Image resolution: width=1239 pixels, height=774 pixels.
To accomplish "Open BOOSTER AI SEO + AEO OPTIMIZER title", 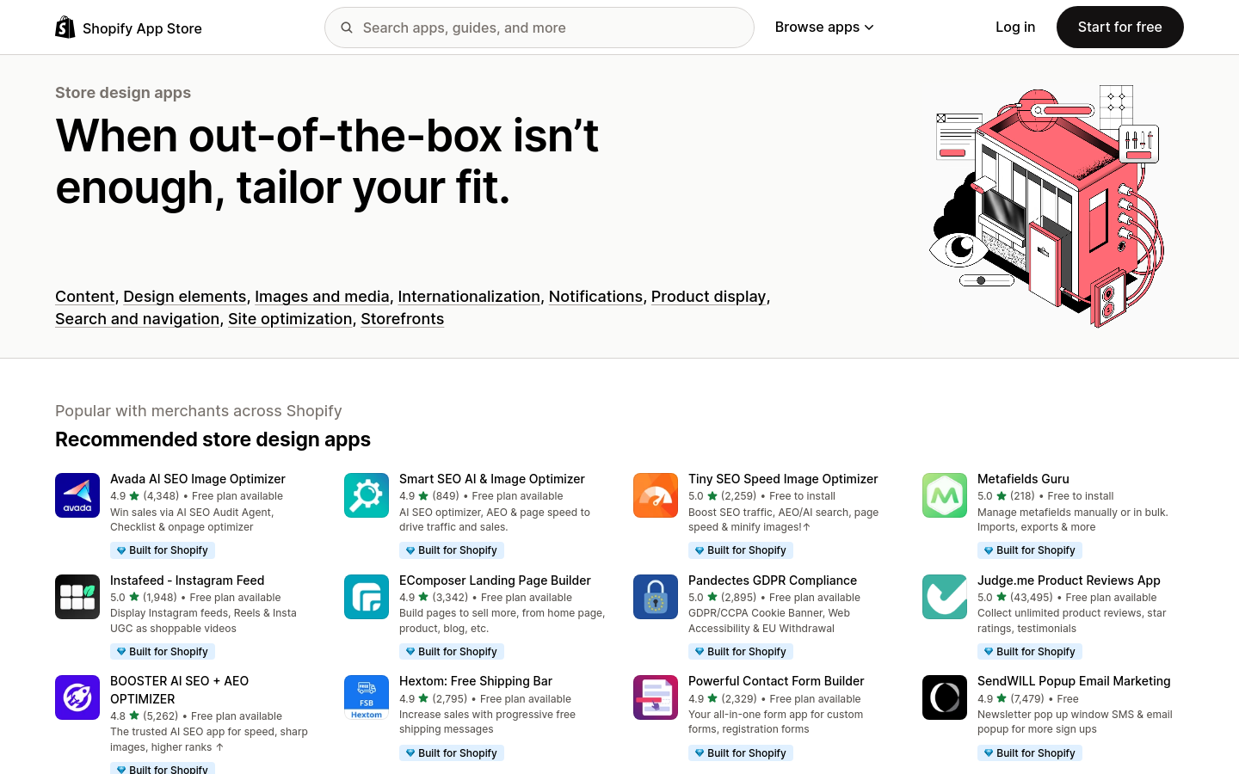I will tap(180, 690).
